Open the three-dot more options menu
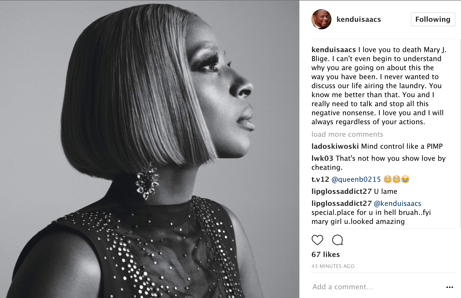 pyautogui.click(x=450, y=287)
